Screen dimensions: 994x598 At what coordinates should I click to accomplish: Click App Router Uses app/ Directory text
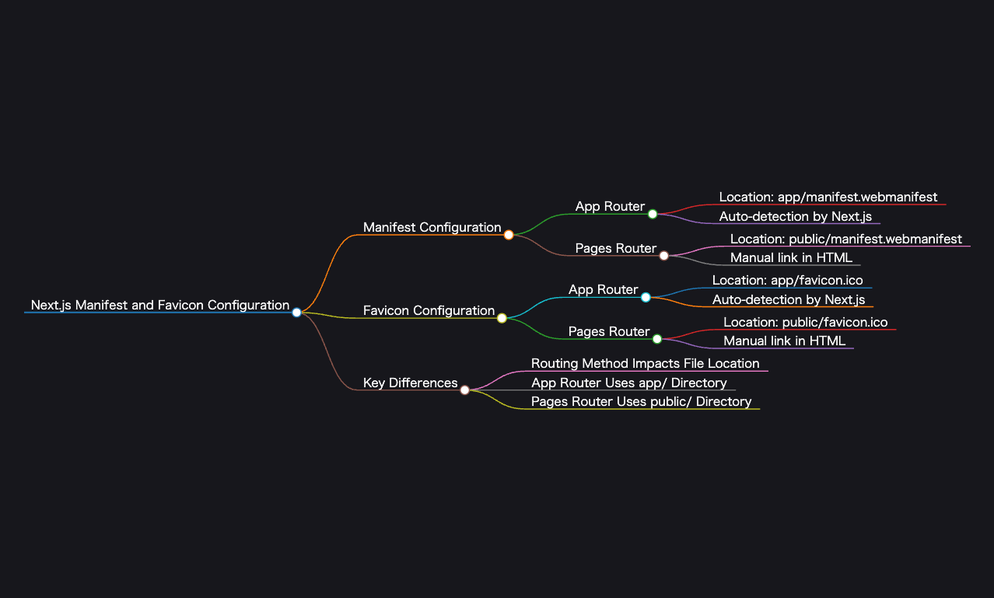(629, 383)
